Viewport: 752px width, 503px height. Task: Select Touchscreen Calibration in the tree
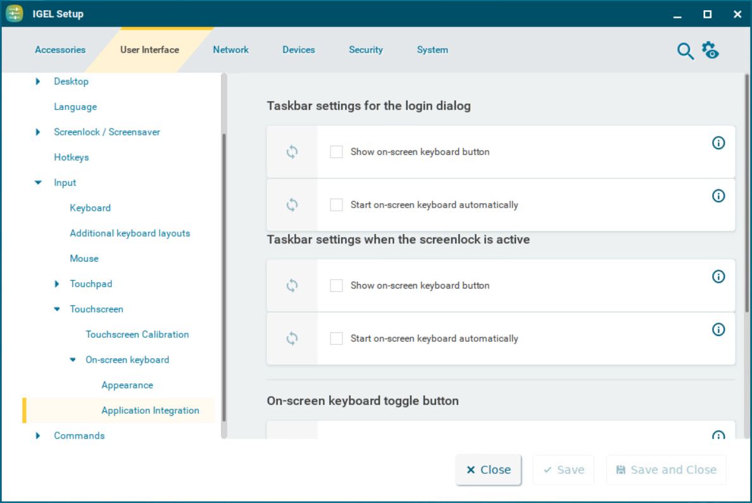137,335
